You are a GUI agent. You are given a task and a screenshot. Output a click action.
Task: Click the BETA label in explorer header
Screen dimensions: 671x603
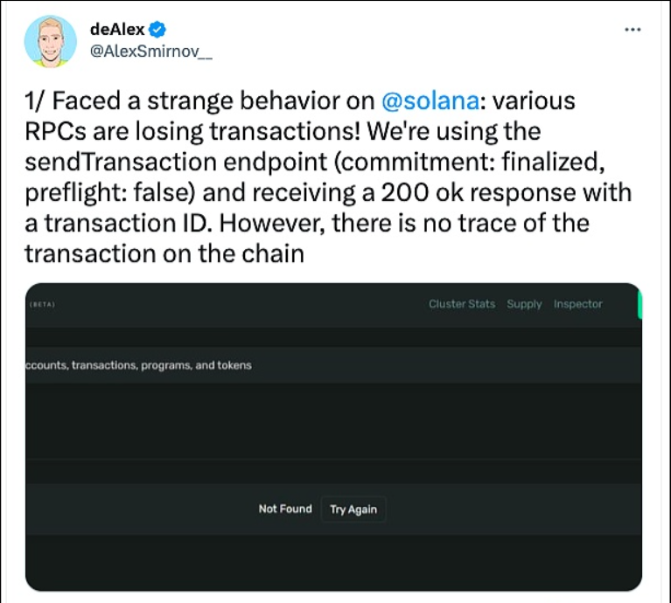[42, 305]
